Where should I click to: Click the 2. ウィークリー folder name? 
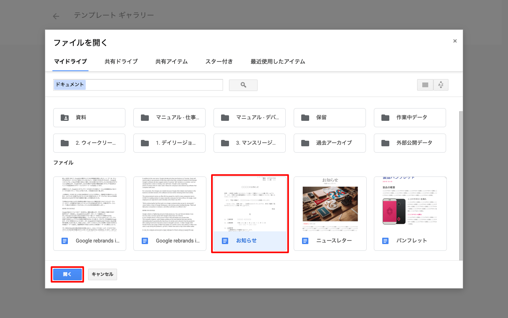coord(96,143)
